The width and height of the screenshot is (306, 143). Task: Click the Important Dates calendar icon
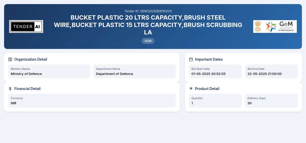click(191, 59)
